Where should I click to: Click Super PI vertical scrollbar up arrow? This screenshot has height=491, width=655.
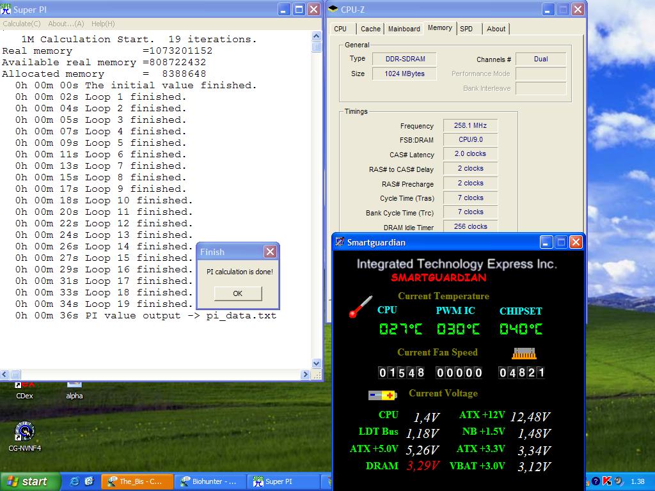(316, 36)
